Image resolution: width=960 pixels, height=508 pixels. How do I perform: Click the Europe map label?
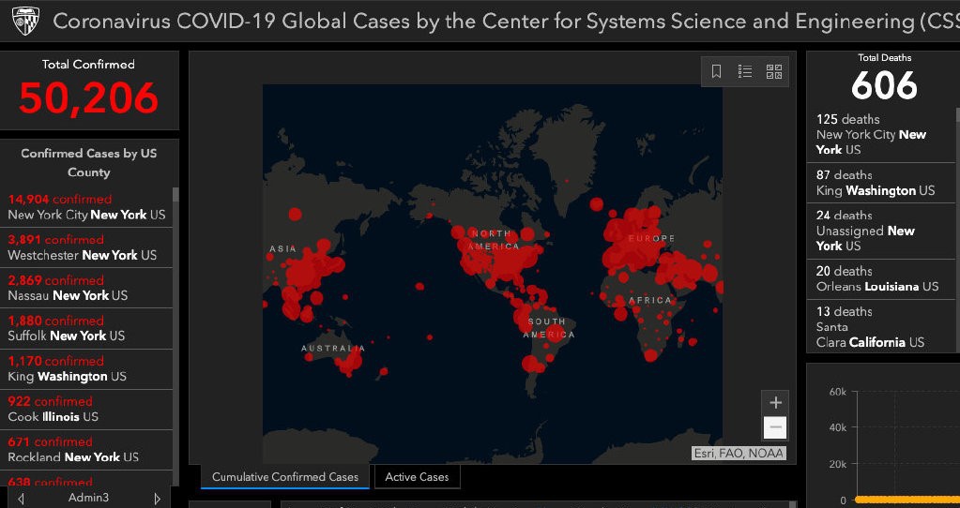651,238
